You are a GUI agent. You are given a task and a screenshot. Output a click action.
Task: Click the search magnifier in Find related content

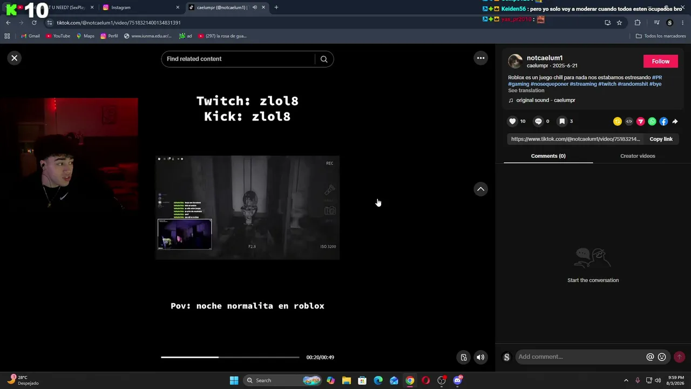[324, 59]
